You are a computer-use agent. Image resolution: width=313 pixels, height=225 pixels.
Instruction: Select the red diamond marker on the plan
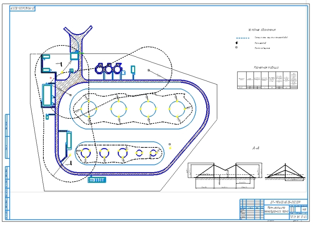pos(51,78)
